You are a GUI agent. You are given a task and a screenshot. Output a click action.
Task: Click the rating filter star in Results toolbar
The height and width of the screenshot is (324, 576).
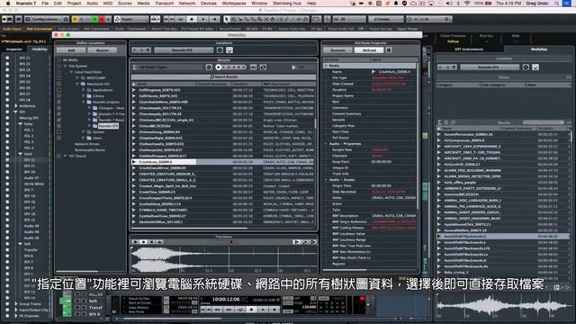click(x=219, y=67)
